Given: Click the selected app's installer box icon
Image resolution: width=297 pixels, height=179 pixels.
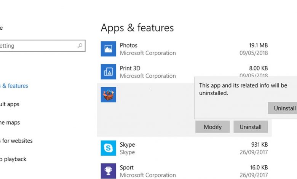Looking at the screenshot, I should [x=108, y=94].
